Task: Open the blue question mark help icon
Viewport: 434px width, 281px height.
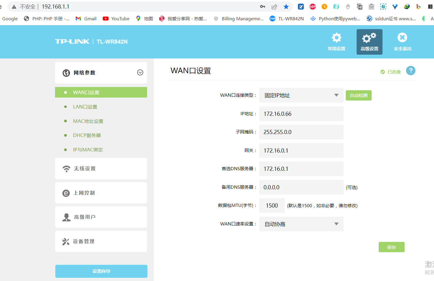Action: tap(411, 71)
